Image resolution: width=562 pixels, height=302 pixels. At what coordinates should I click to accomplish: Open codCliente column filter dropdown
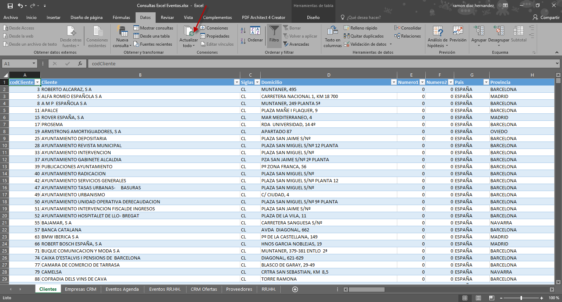tap(37, 82)
